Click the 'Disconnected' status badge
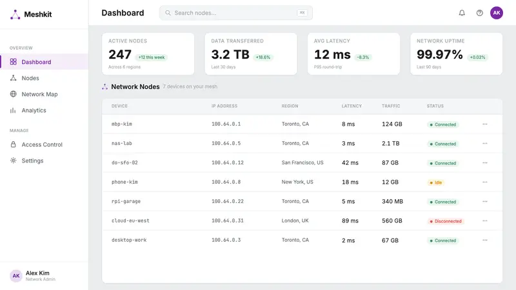 pyautogui.click(x=445, y=221)
